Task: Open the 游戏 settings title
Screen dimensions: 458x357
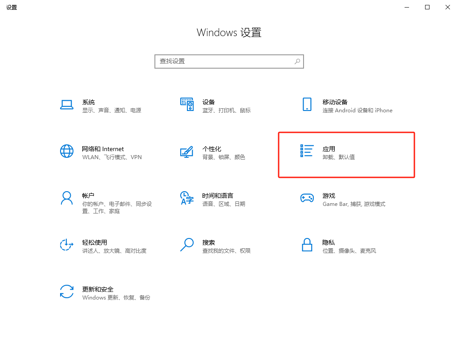Action: [x=329, y=196]
